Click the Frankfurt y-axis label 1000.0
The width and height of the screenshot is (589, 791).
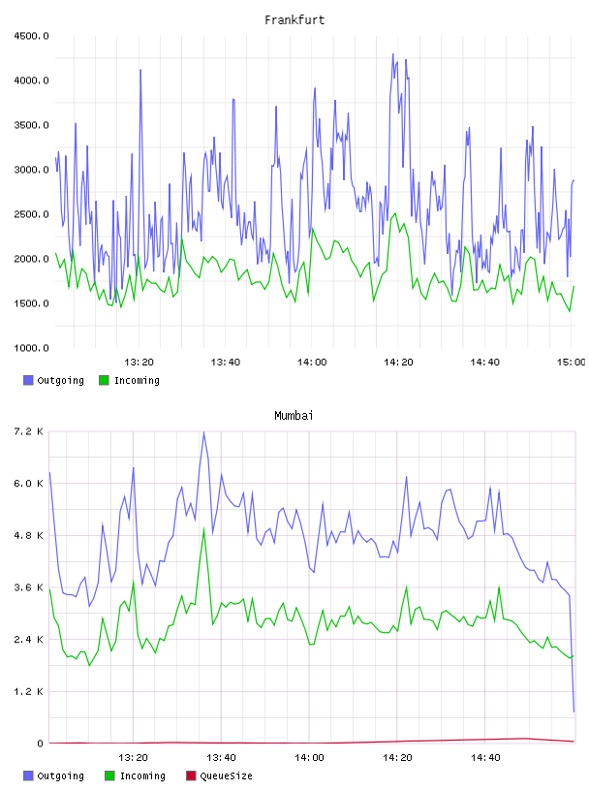click(x=31, y=348)
